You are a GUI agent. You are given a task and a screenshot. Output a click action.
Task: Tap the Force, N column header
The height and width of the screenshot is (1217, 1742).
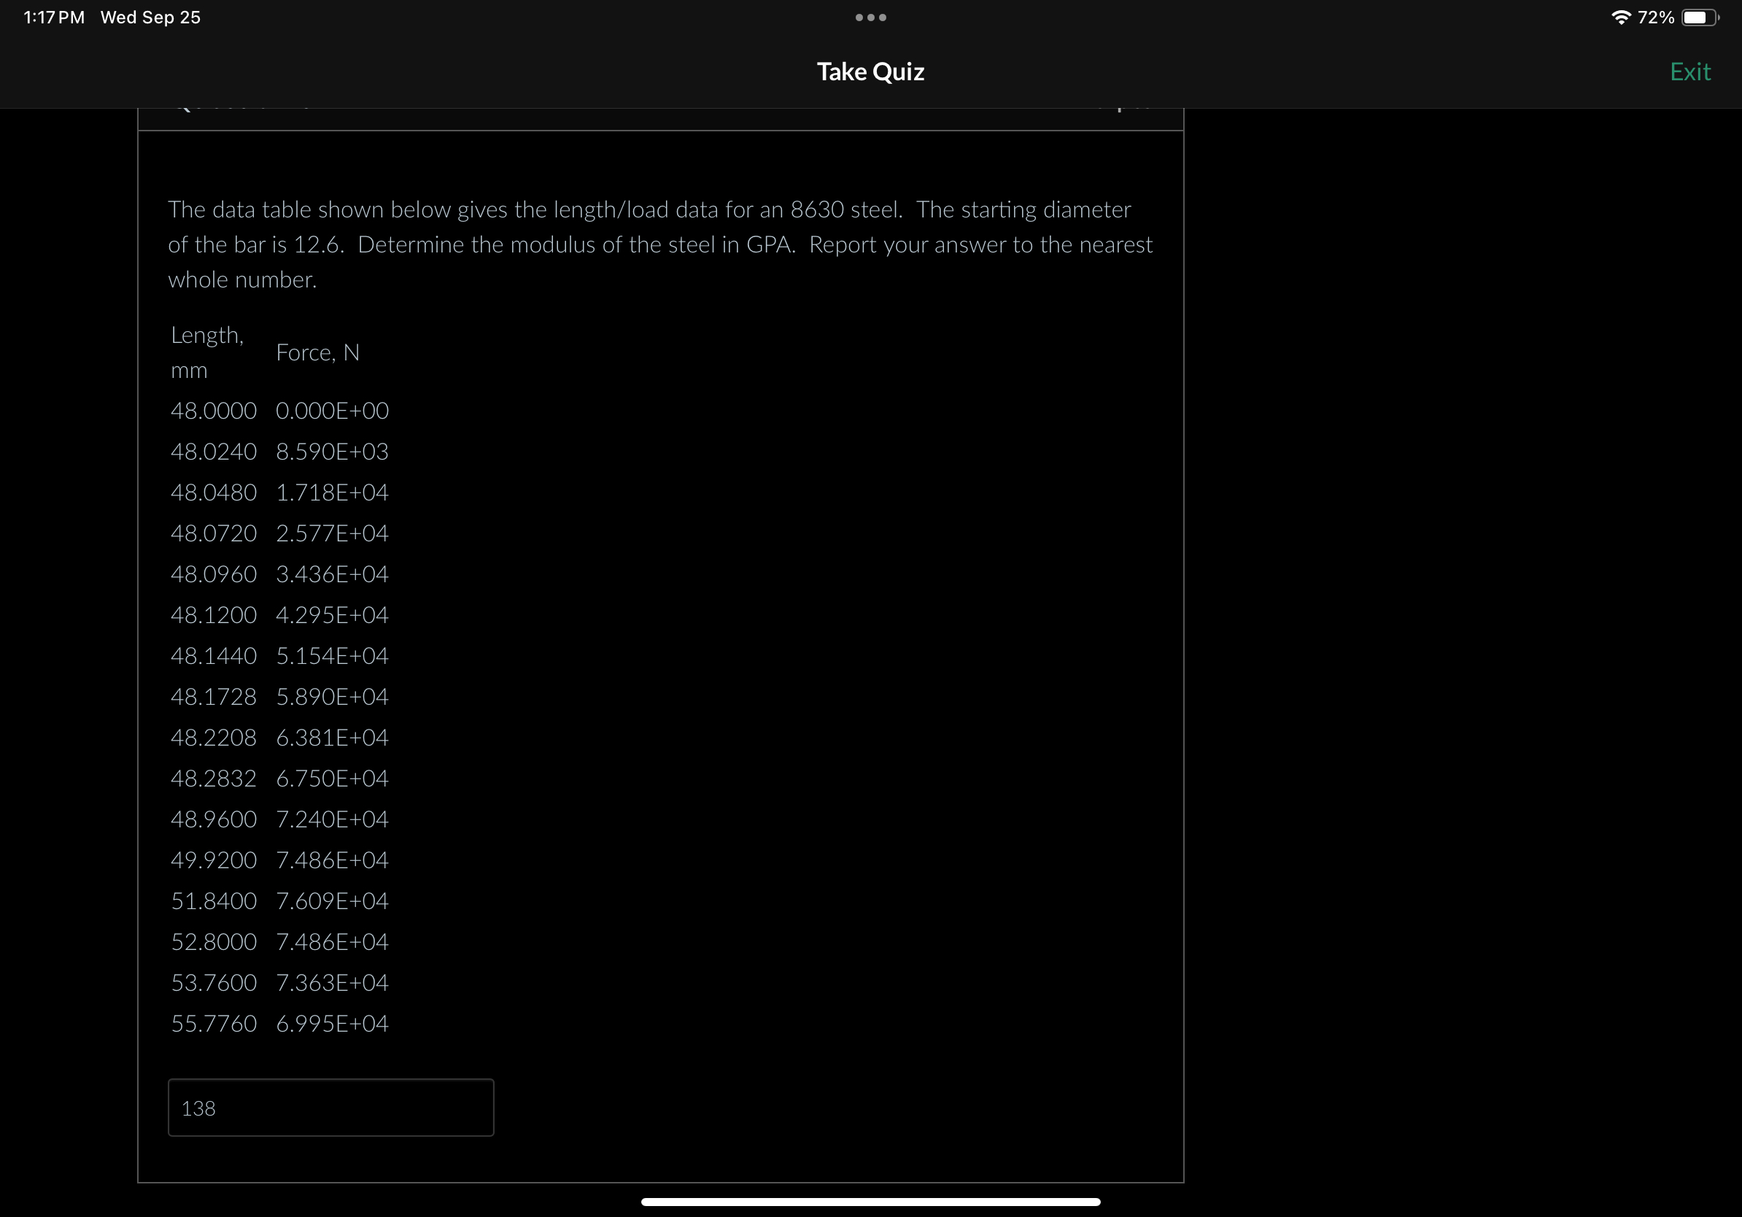[x=317, y=352]
